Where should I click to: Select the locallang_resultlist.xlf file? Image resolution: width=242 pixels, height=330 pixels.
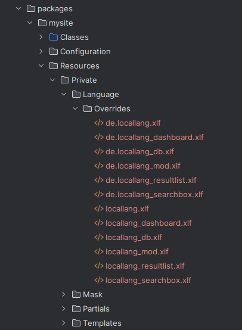click(145, 266)
